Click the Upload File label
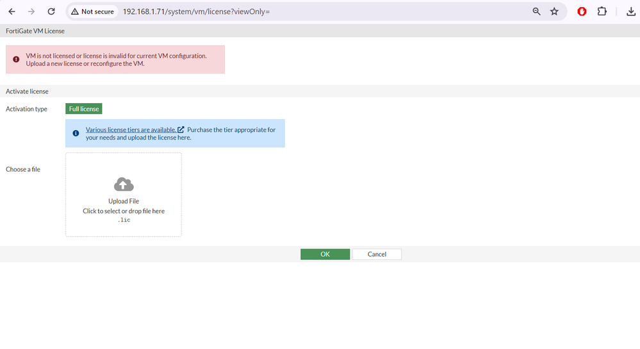Image resolution: width=640 pixels, height=349 pixels. pos(124,201)
